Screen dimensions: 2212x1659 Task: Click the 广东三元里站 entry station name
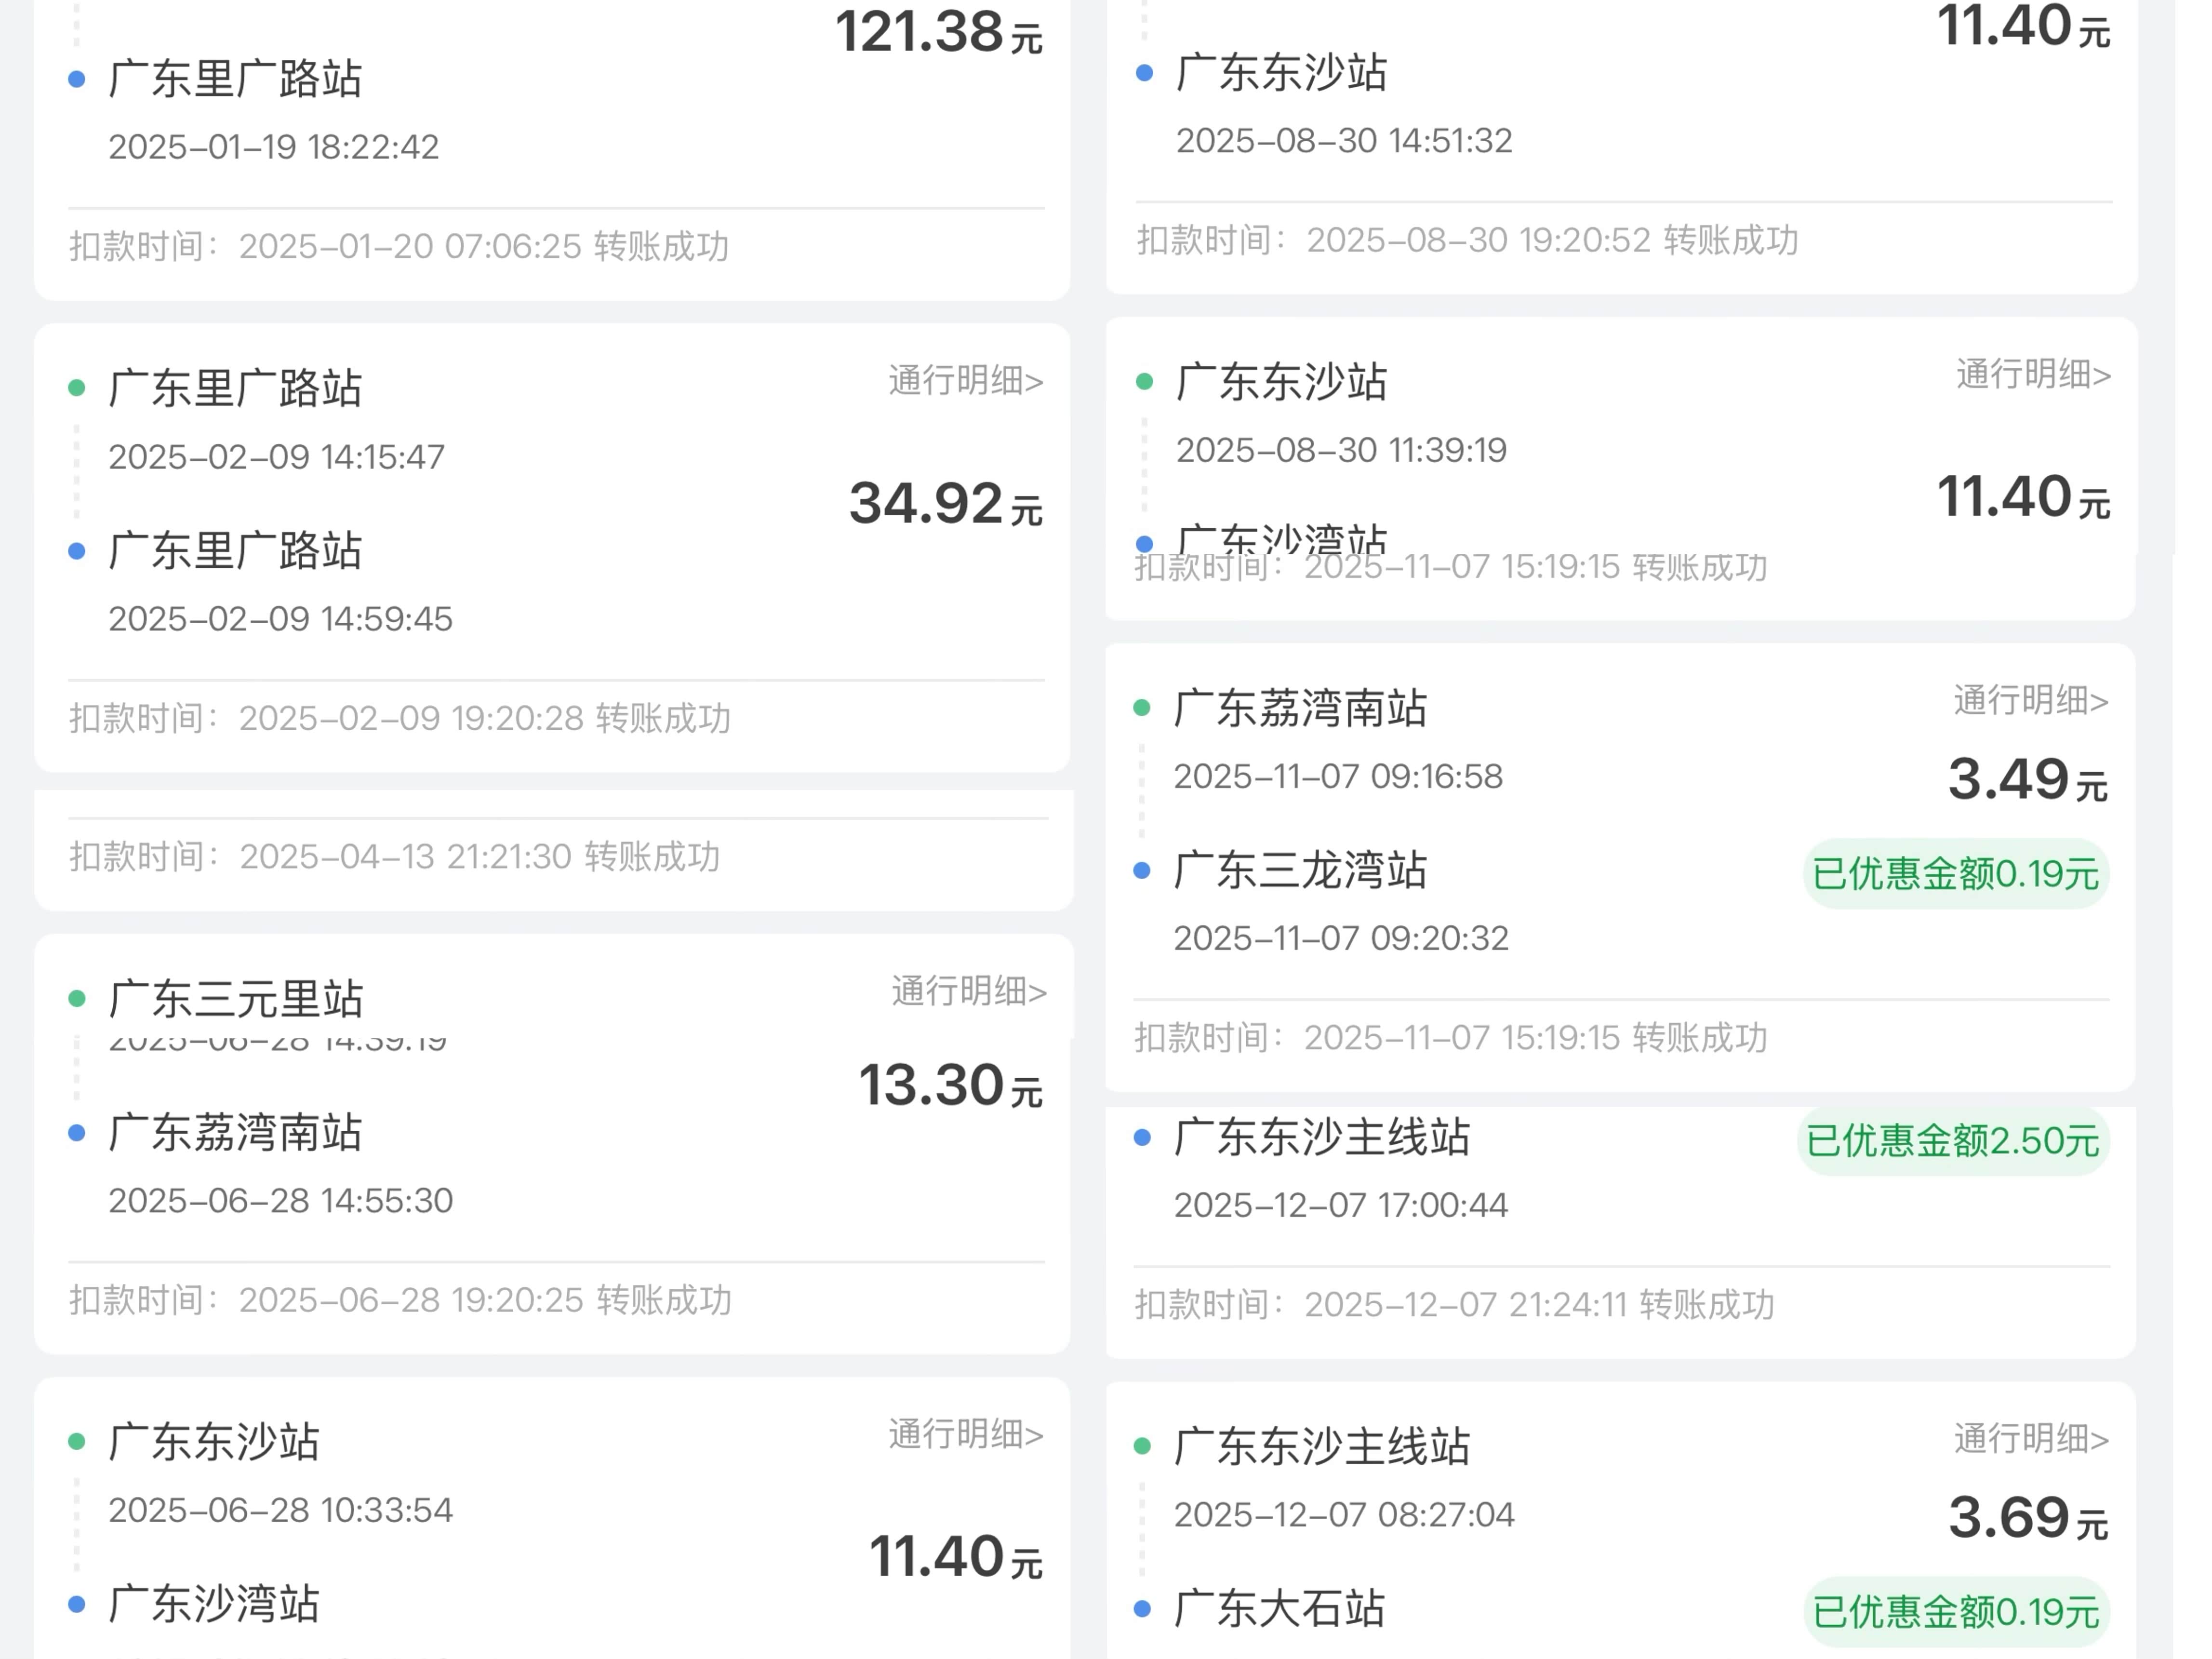[x=236, y=998]
